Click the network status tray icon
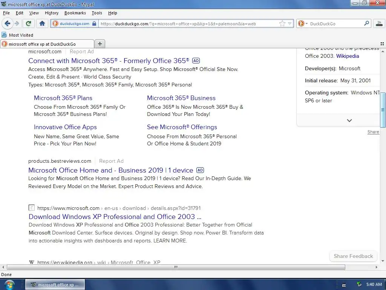This screenshot has height=290, width=386. [359, 284]
